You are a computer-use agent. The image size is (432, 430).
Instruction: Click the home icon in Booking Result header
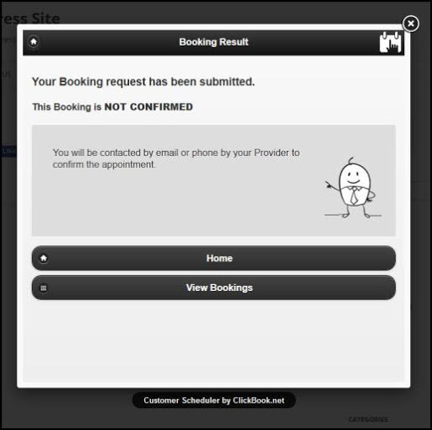[x=34, y=42]
